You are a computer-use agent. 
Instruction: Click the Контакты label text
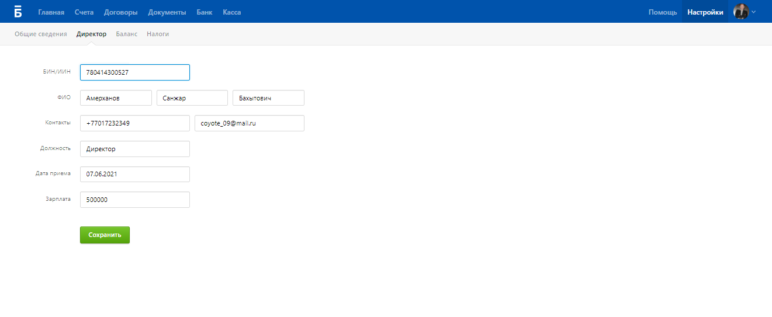pos(58,123)
